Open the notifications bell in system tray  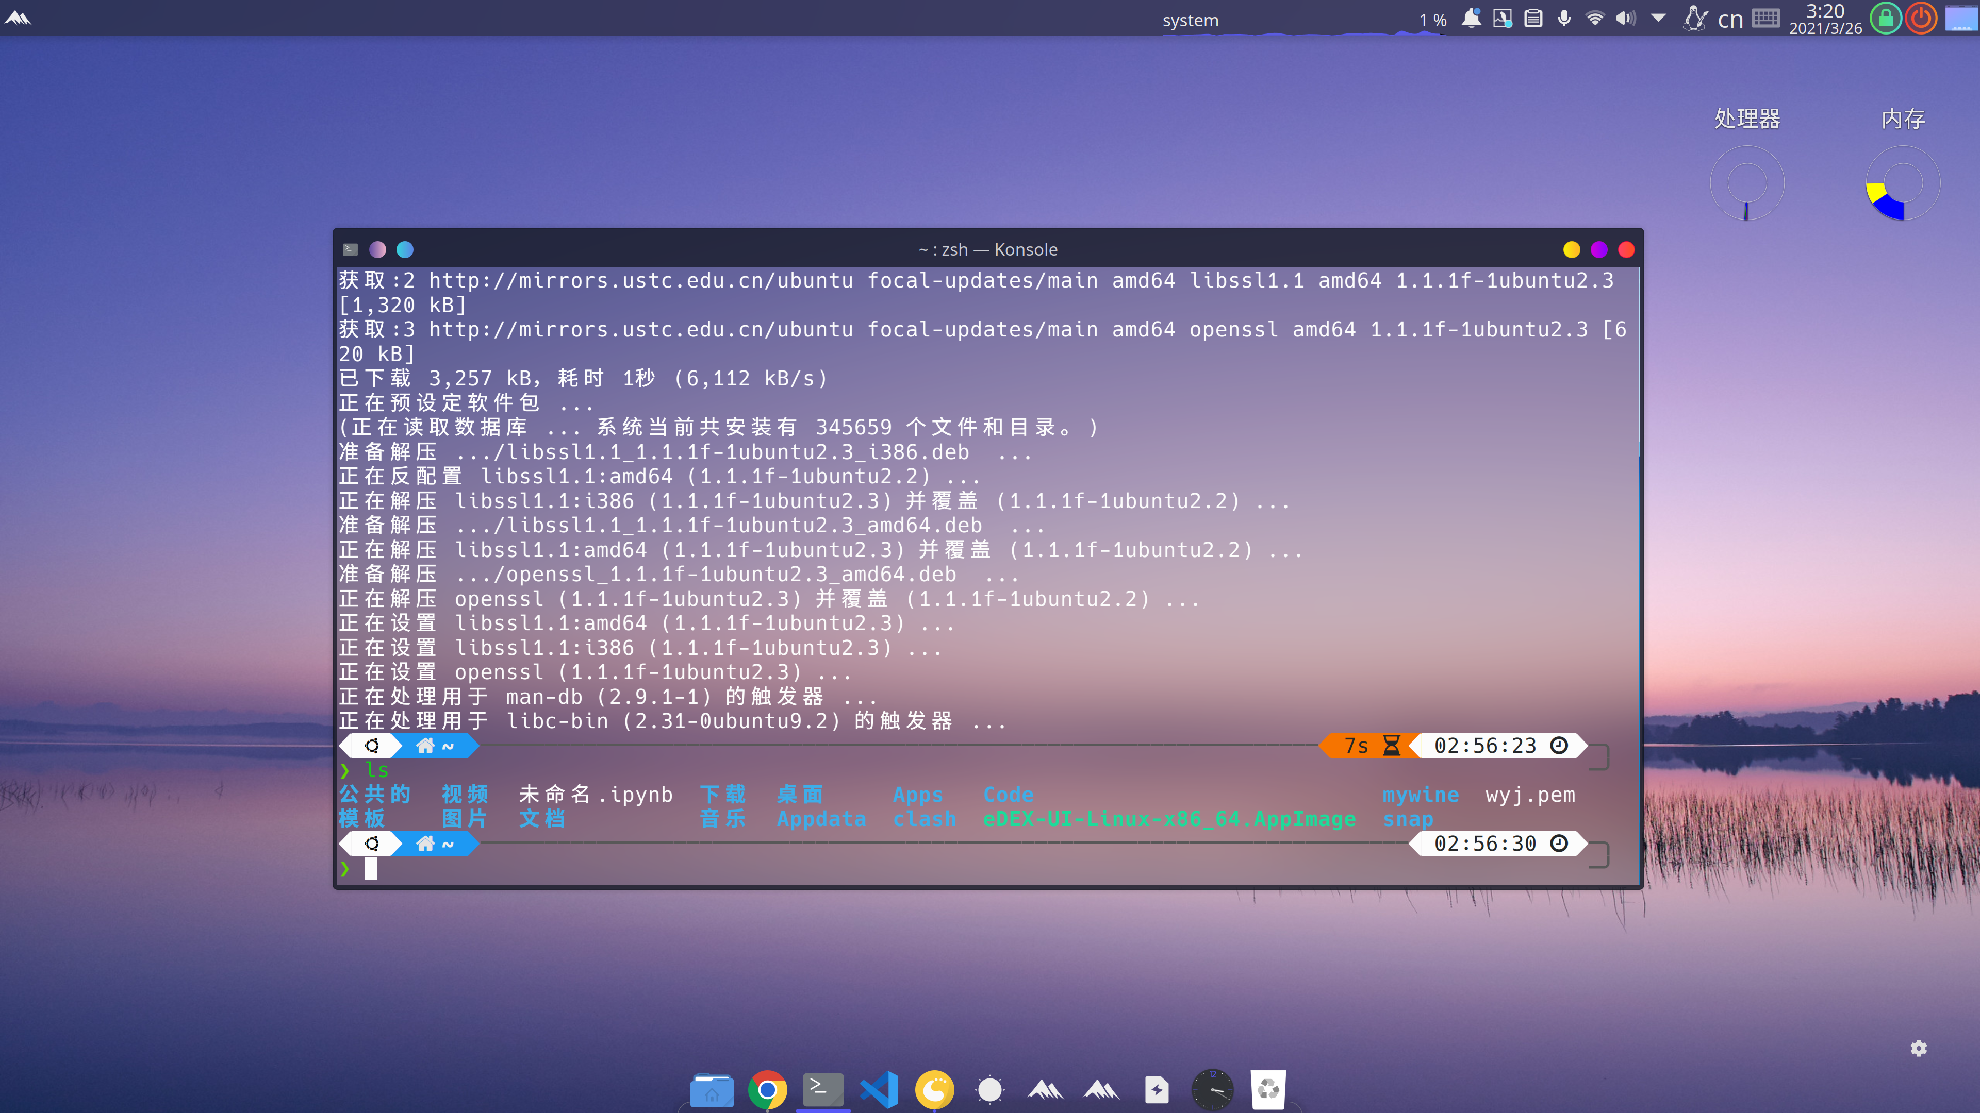click(x=1471, y=19)
